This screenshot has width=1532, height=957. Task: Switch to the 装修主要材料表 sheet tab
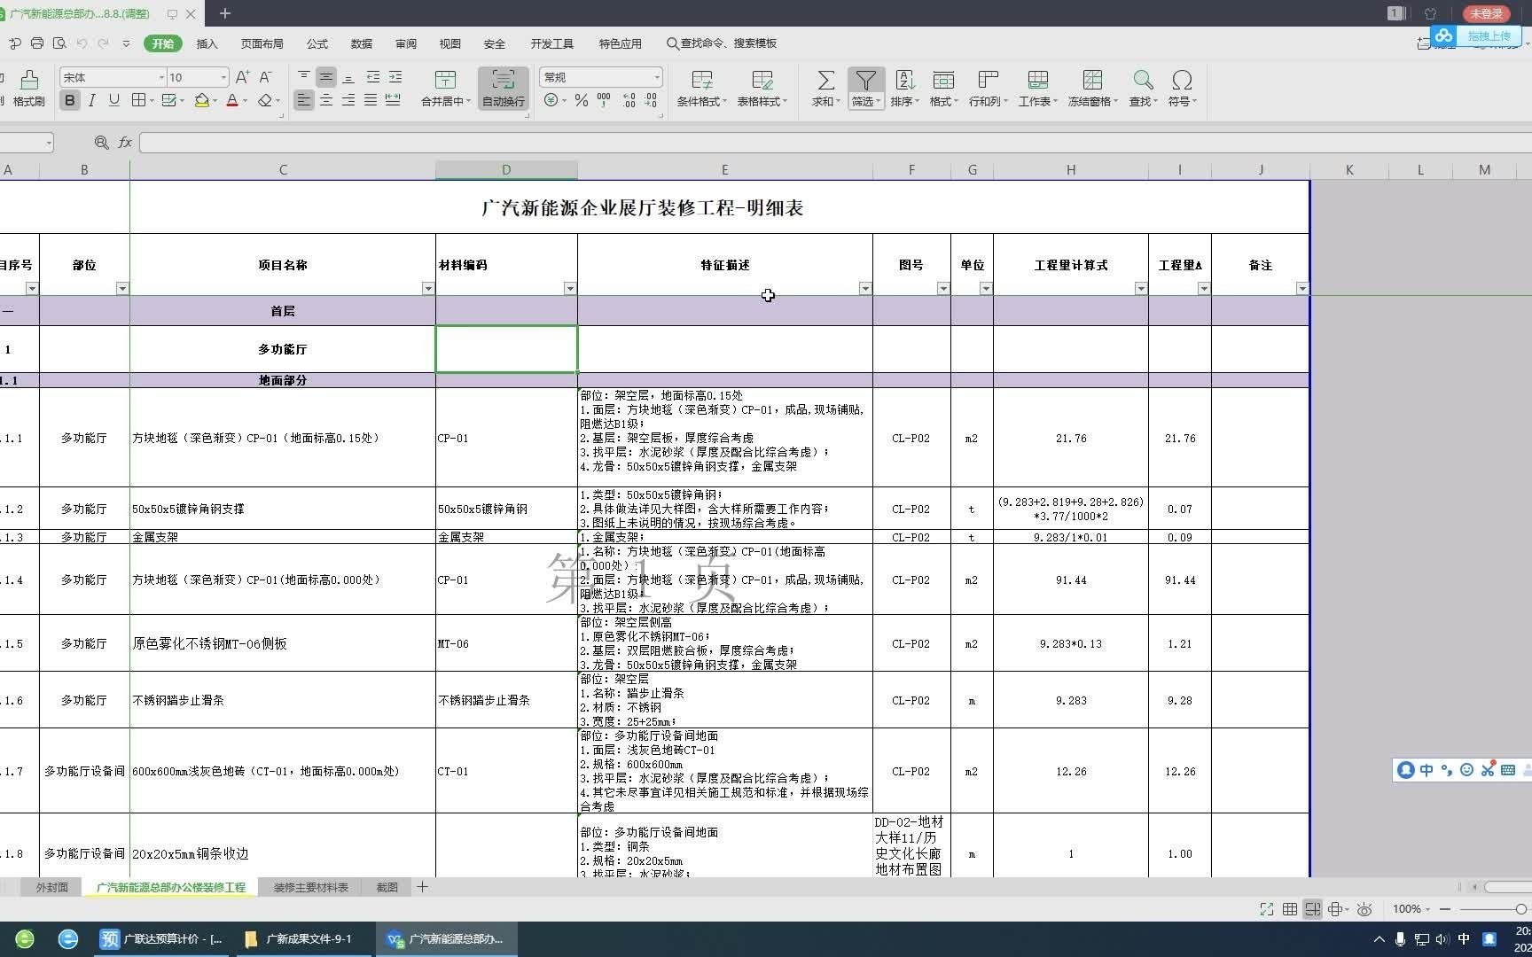point(310,888)
